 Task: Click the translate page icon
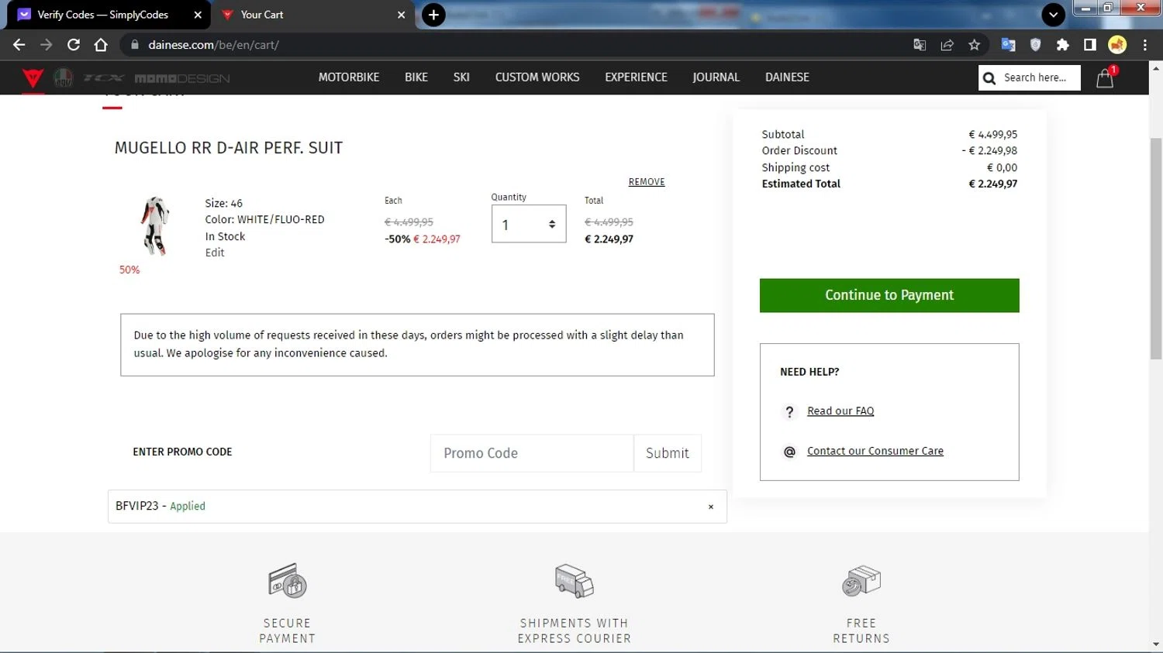pos(920,45)
